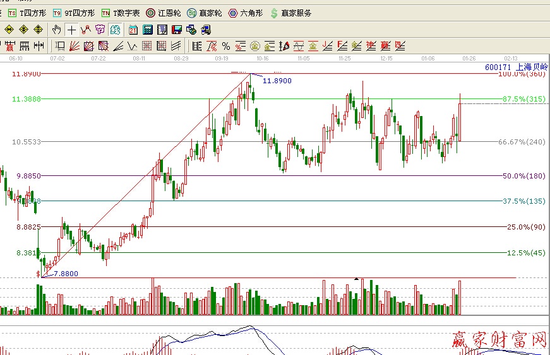Launch the 江恩轮 Gann wheel
The image size is (550, 355).
point(163,13)
